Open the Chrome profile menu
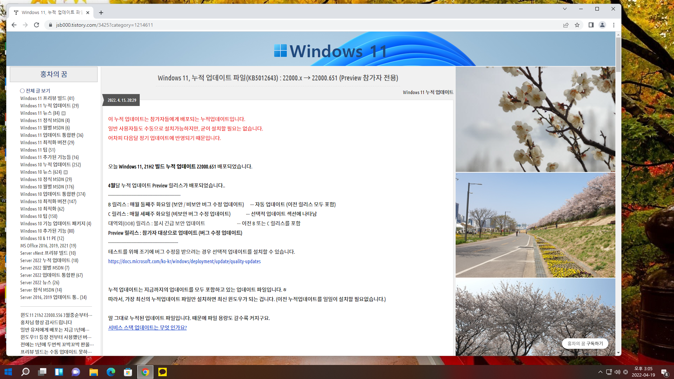Image resolution: width=674 pixels, height=379 pixels. point(602,25)
